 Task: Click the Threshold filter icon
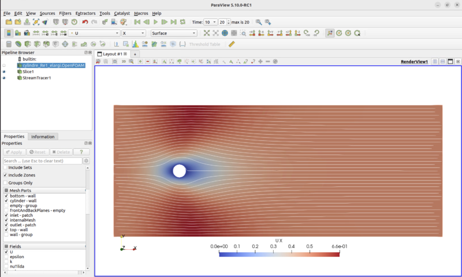(x=47, y=44)
